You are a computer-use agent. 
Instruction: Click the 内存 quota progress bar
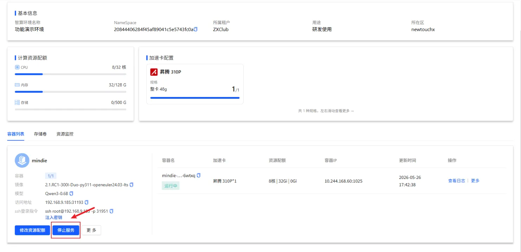click(x=70, y=92)
